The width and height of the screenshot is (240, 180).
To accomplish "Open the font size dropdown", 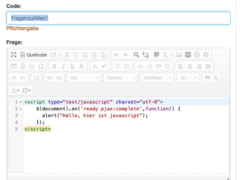I will pyautogui.click(x=188, y=78).
